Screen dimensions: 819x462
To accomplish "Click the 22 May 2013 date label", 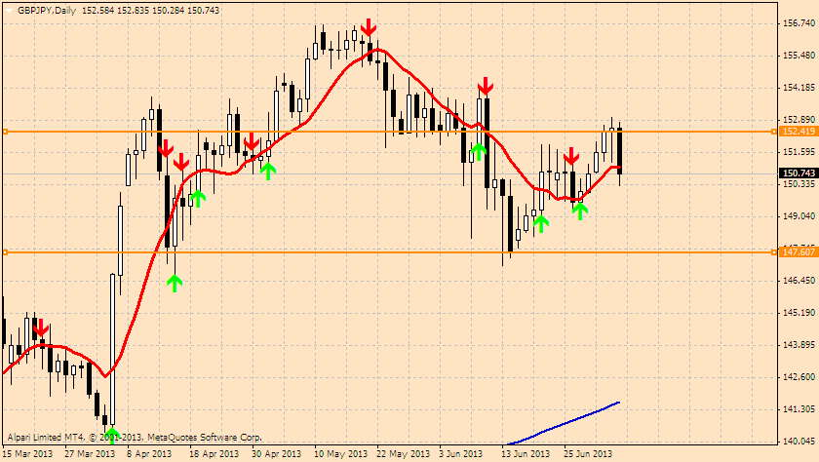I will (403, 453).
